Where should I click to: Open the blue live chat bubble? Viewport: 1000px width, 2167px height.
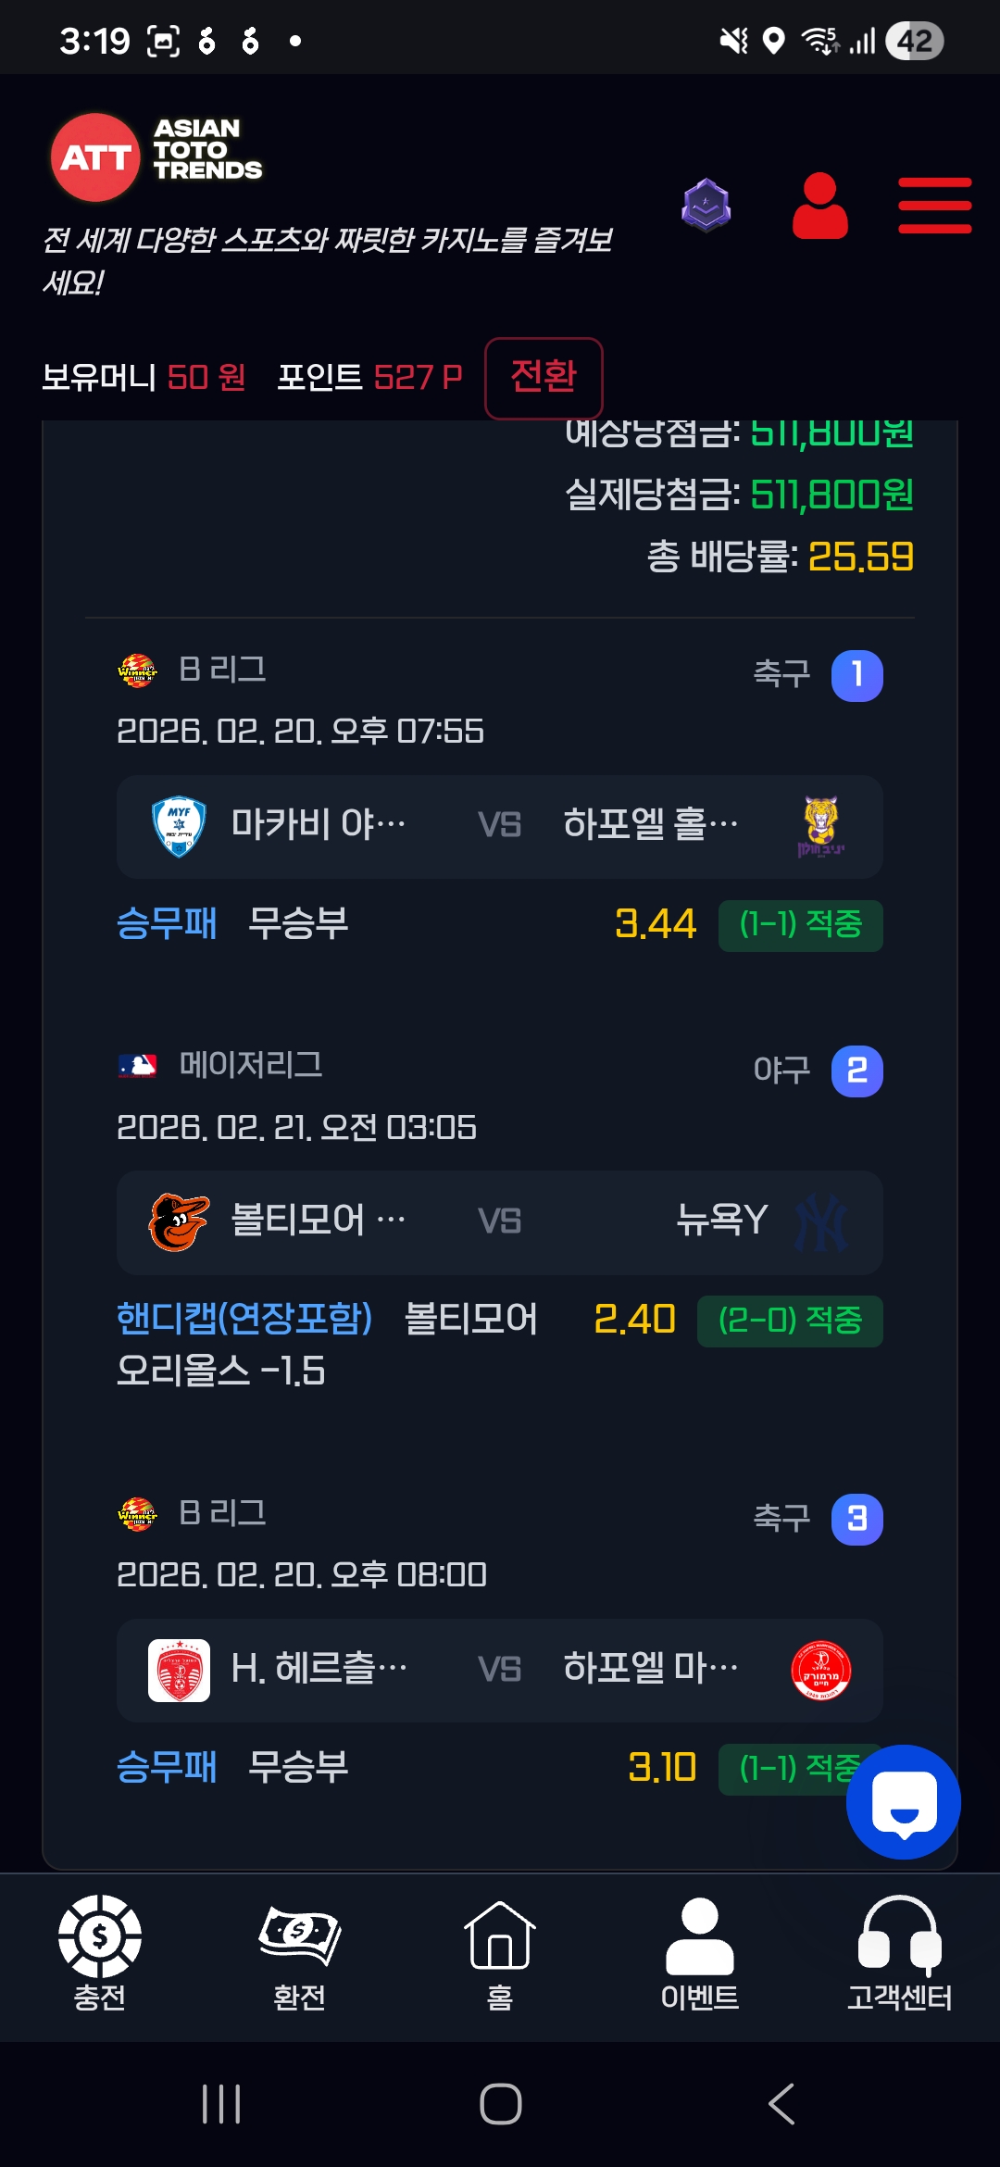pyautogui.click(x=903, y=1801)
